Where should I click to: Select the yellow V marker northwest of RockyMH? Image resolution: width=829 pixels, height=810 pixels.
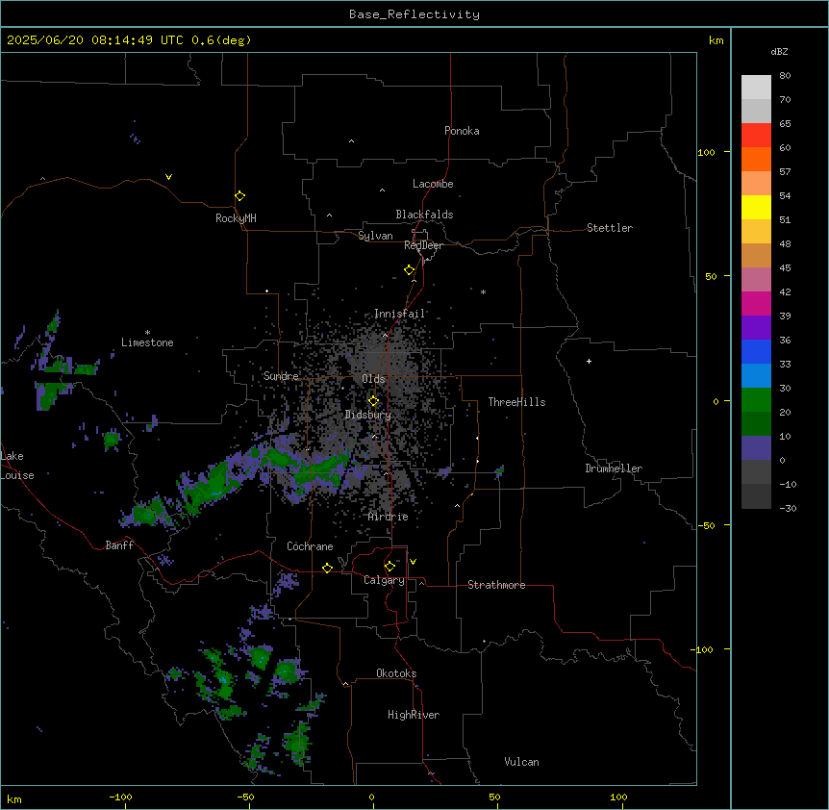[x=168, y=177]
